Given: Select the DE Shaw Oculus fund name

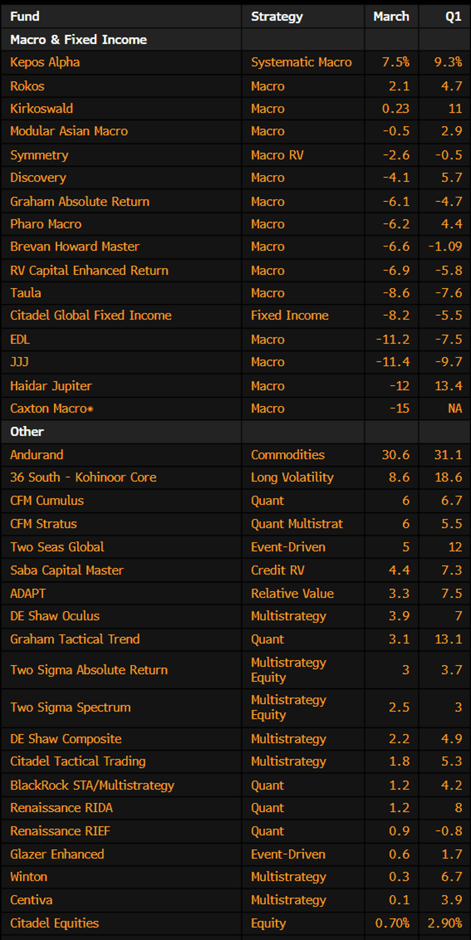Looking at the screenshot, I should click(55, 615).
